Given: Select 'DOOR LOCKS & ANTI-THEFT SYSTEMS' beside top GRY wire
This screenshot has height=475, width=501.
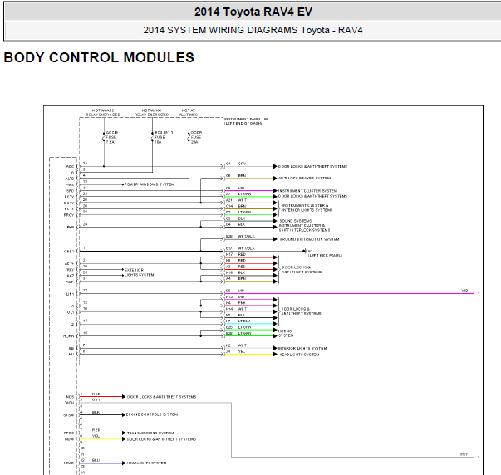Looking at the screenshot, I should coord(312,166).
